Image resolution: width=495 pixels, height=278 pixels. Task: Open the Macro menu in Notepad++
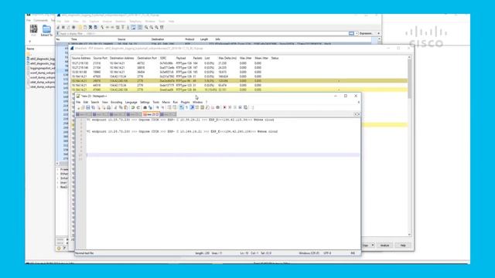(x=166, y=102)
